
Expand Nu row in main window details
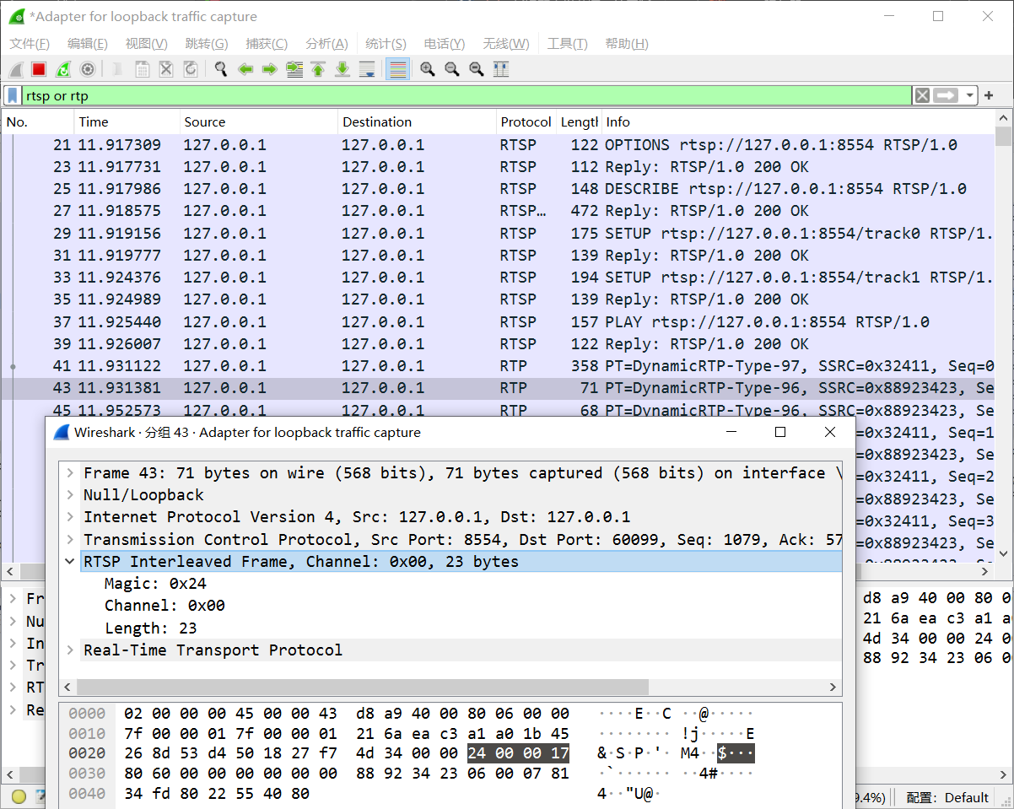point(13,621)
